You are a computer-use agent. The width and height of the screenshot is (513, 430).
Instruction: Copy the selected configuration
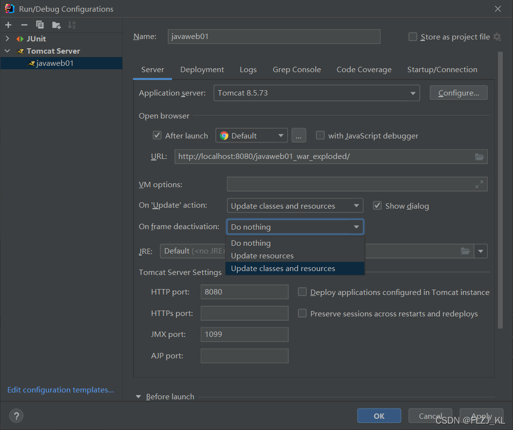coord(40,25)
